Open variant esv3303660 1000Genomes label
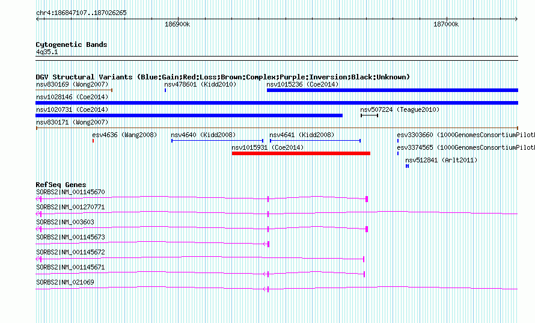The width and height of the screenshot is (535, 323). [x=466, y=135]
